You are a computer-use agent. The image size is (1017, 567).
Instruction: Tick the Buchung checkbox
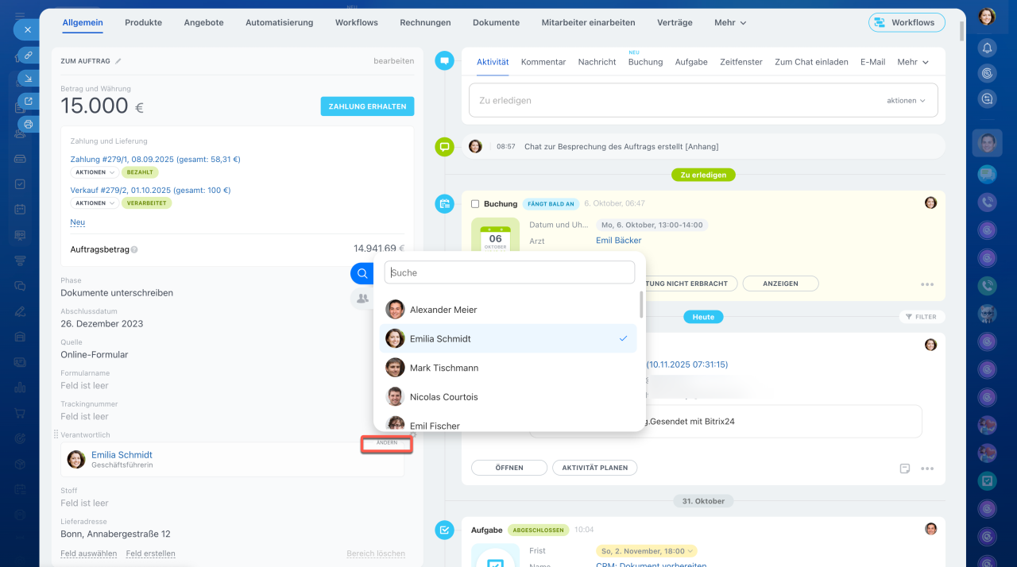tap(475, 204)
